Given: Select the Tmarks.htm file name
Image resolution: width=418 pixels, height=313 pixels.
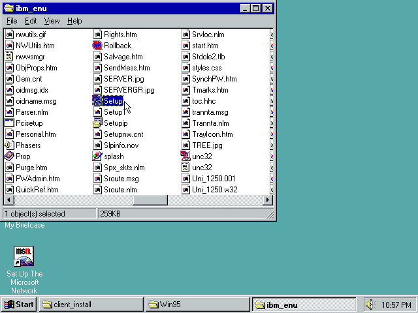Looking at the screenshot, I should (210, 90).
